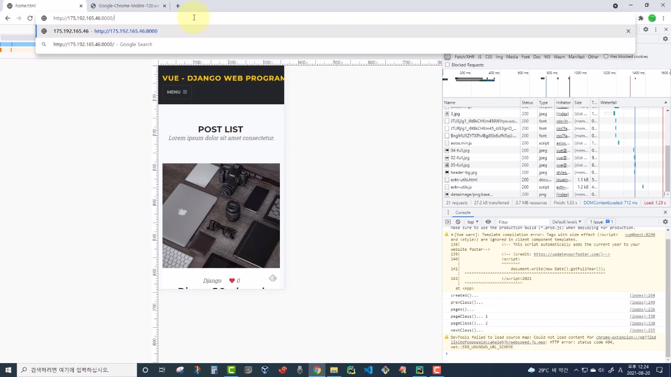
Task: Sort requests by the Name column
Action: pyautogui.click(x=481, y=102)
